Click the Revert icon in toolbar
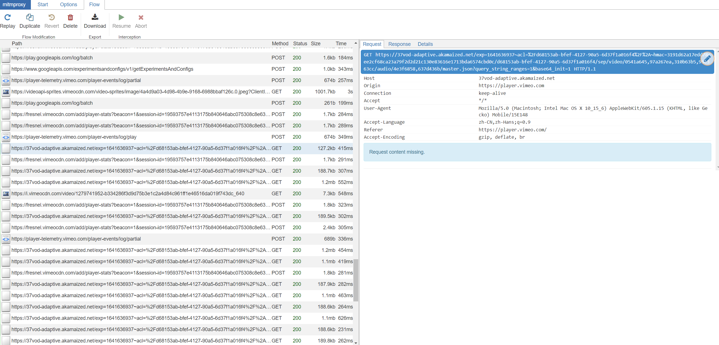This screenshot has height=345, width=719. (52, 18)
